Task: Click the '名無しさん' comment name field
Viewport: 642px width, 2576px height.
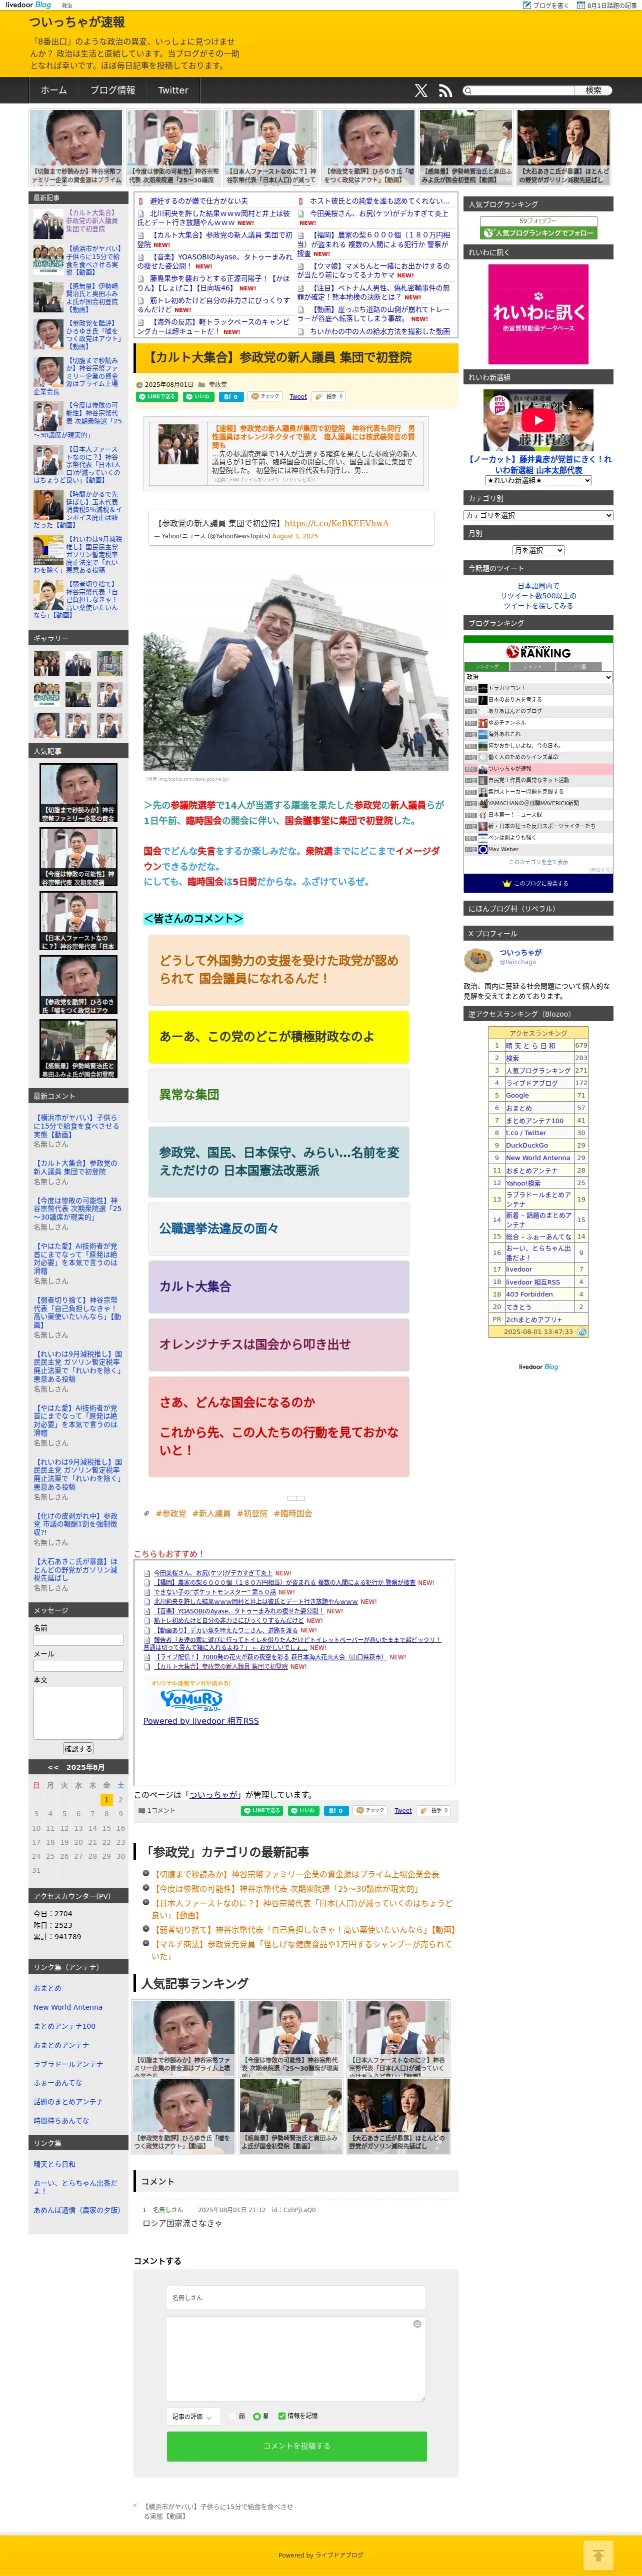Action: [296, 2297]
